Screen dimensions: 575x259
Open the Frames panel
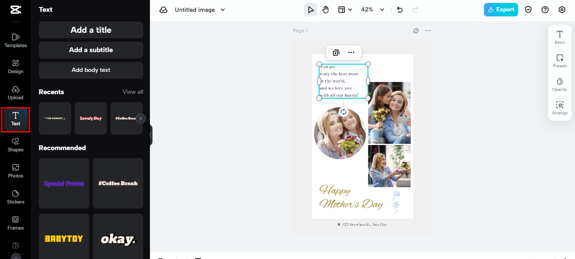(16, 223)
